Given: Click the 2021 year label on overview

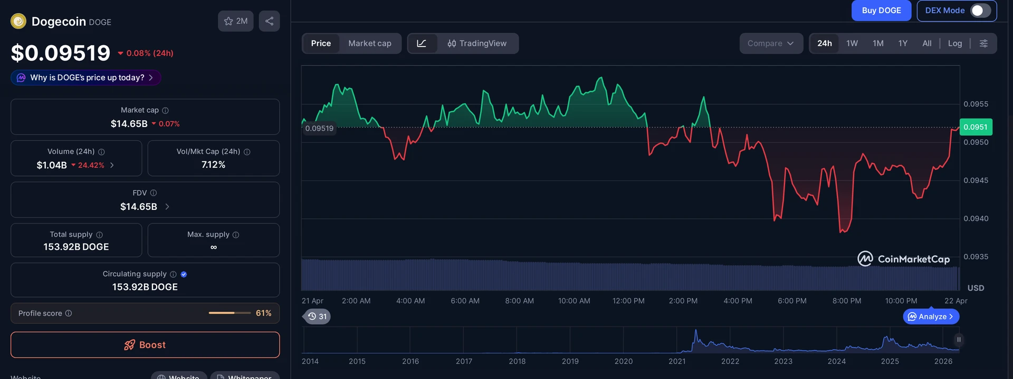Looking at the screenshot, I should click(677, 361).
